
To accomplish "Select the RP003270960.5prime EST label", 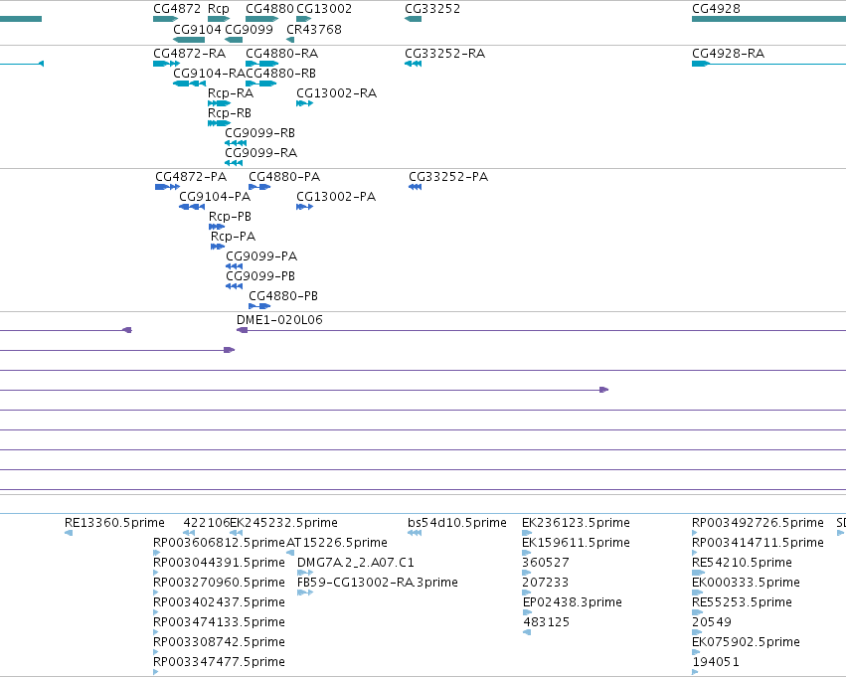I will 219,584.
